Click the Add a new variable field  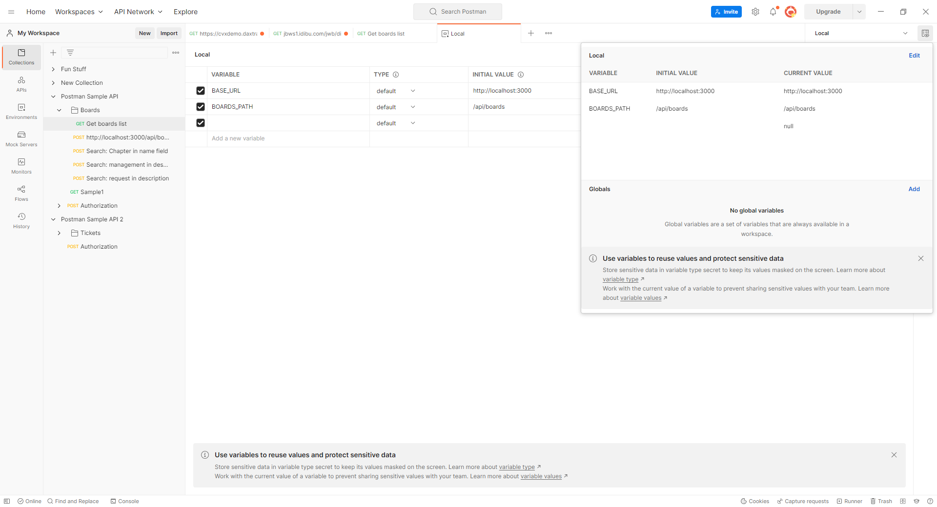289,138
